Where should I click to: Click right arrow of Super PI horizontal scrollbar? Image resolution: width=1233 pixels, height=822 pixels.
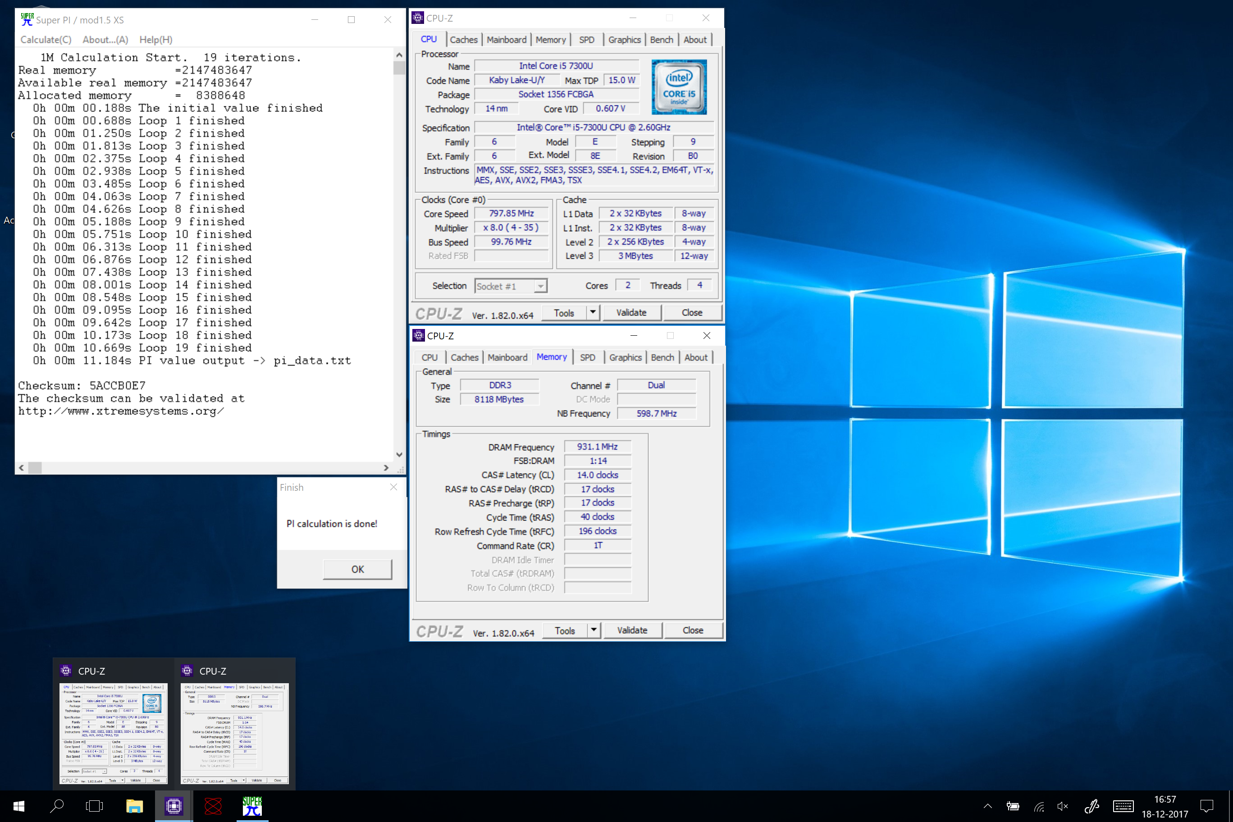click(386, 468)
